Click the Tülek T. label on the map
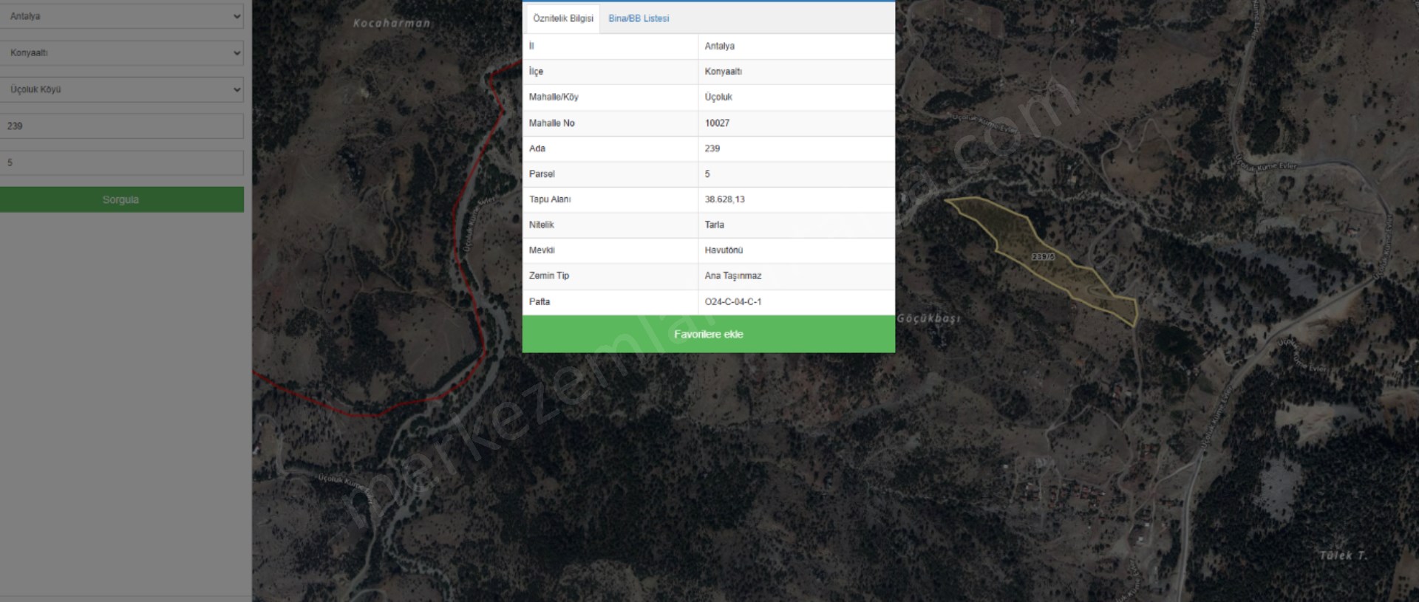This screenshot has height=602, width=1419. (x=1343, y=555)
